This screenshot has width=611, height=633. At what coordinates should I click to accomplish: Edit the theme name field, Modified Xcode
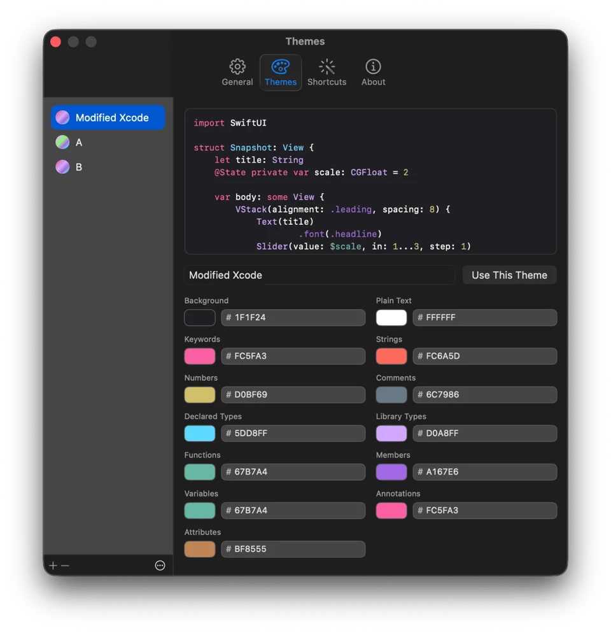[320, 275]
